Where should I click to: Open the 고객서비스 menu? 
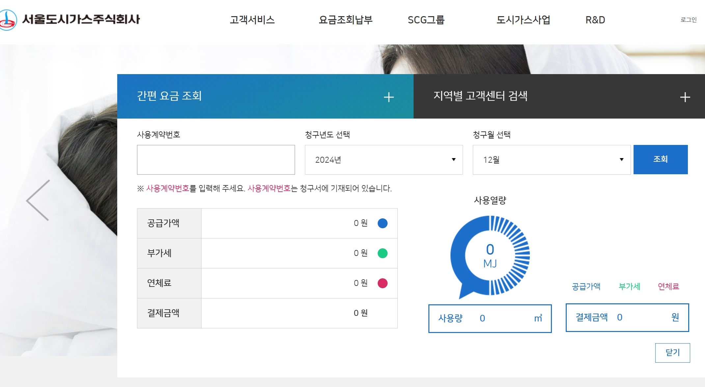coord(253,20)
